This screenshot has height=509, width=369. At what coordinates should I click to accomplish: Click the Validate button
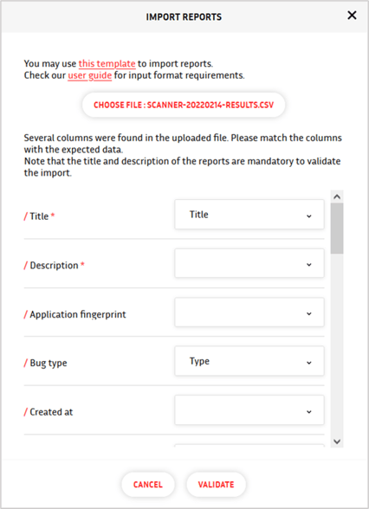[216, 485]
